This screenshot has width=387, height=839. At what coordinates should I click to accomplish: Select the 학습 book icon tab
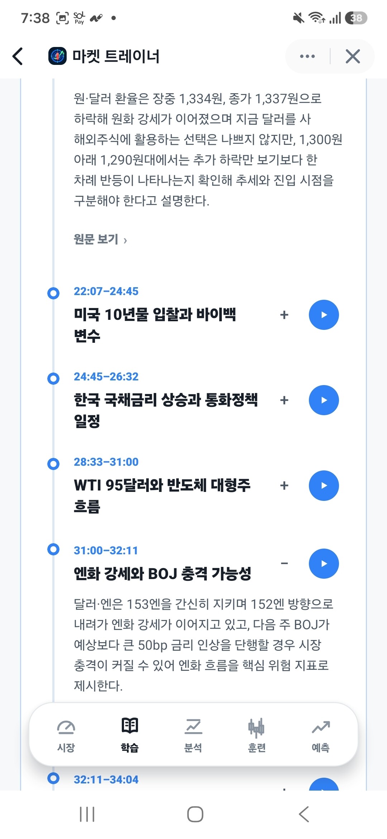click(x=130, y=735)
